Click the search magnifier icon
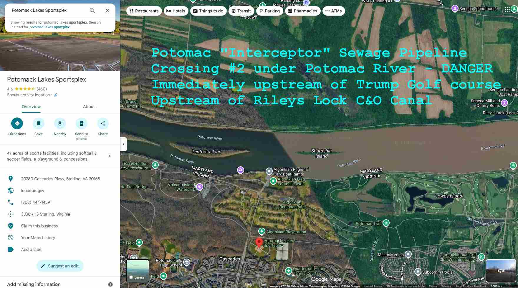Viewport: 518px width, 288px height. point(92,11)
